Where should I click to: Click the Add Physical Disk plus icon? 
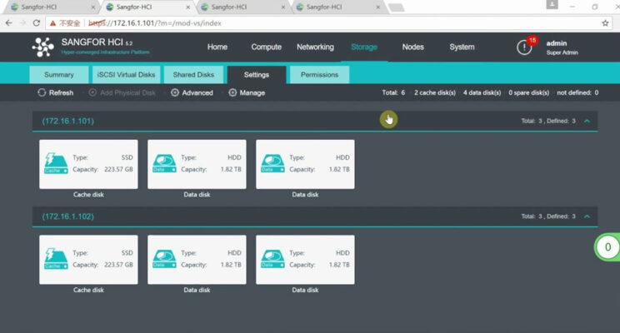tap(92, 92)
